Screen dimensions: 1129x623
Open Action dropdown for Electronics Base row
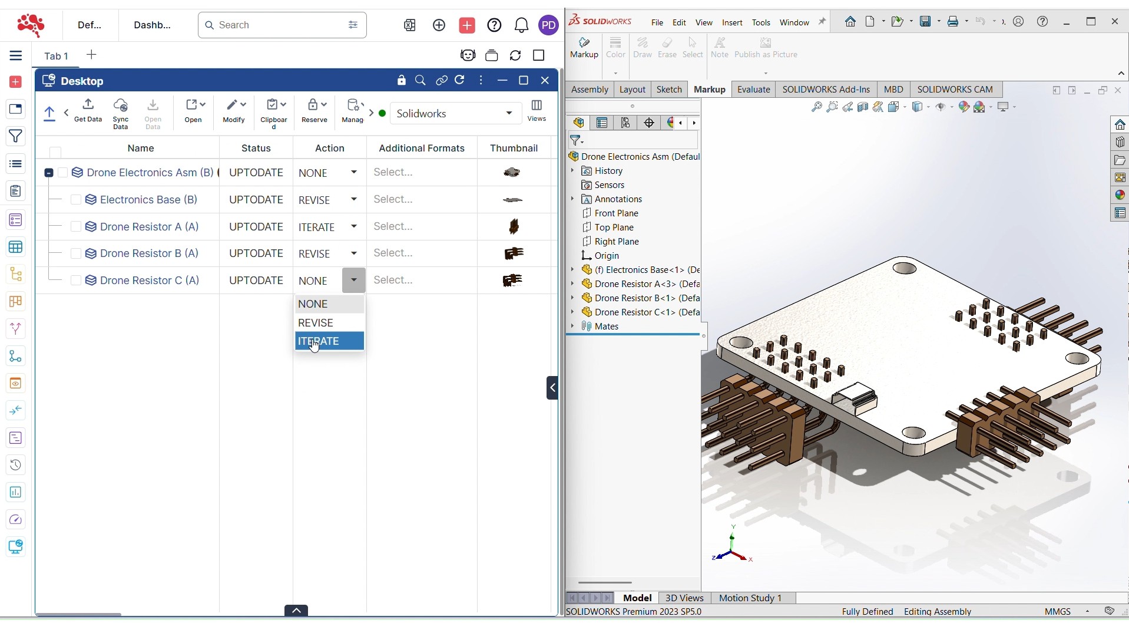354,200
